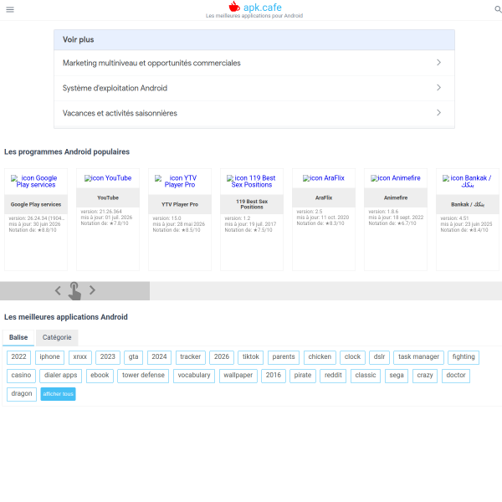This screenshot has height=502, width=502.
Task: Click the apk.cafe red cup logo
Action: (234, 7)
